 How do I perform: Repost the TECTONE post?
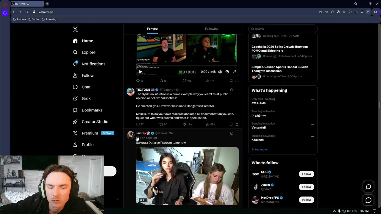163,124
